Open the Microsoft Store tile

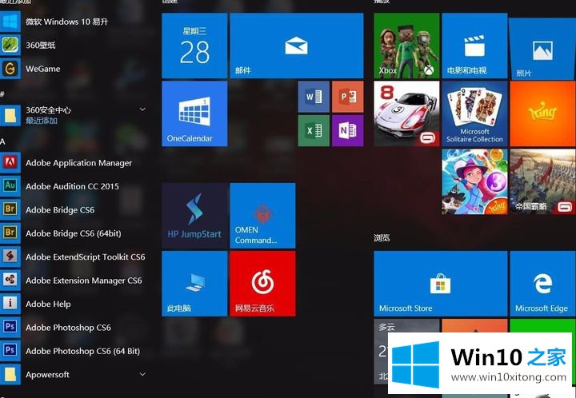441,284
